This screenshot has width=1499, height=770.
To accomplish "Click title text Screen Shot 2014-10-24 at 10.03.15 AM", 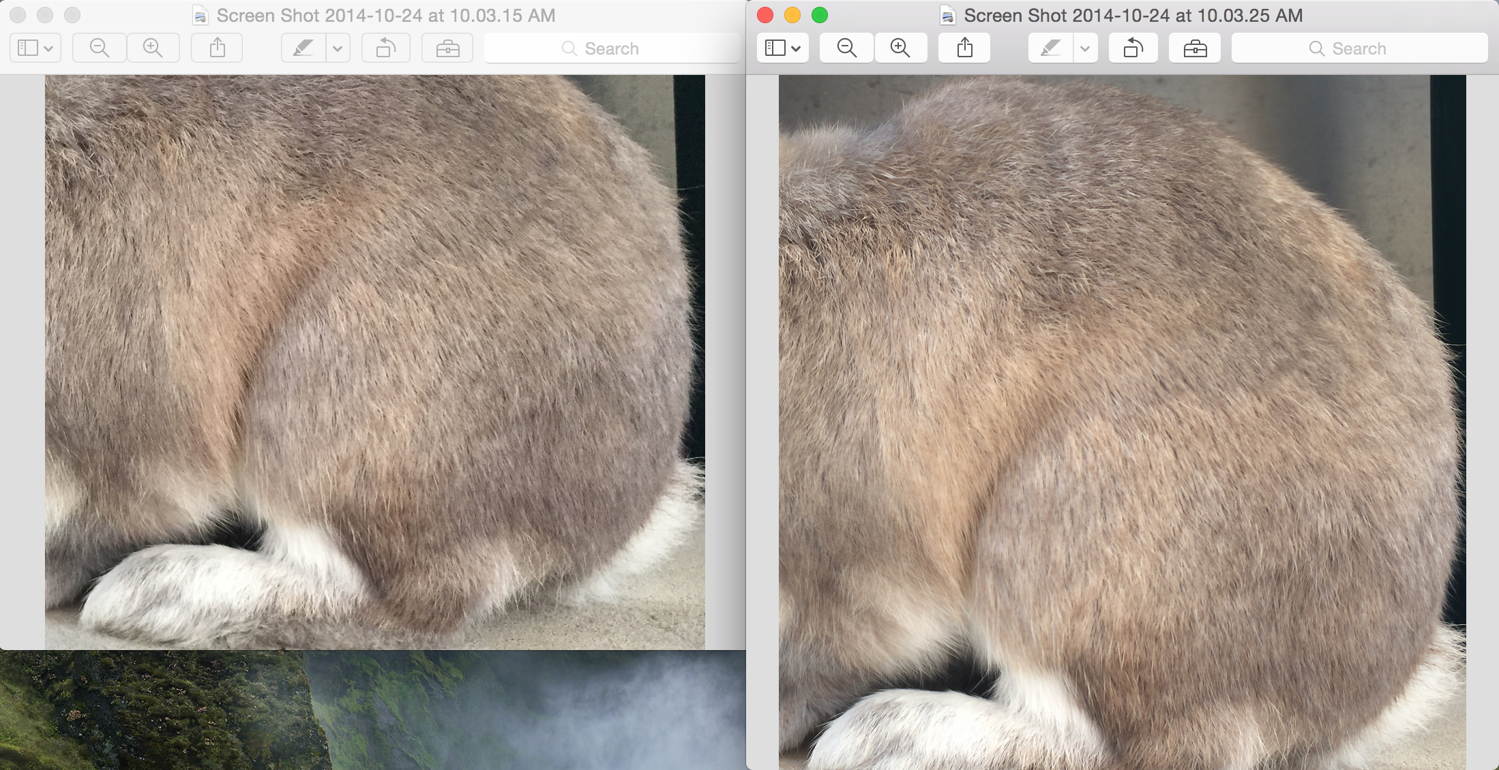I will pos(386,16).
